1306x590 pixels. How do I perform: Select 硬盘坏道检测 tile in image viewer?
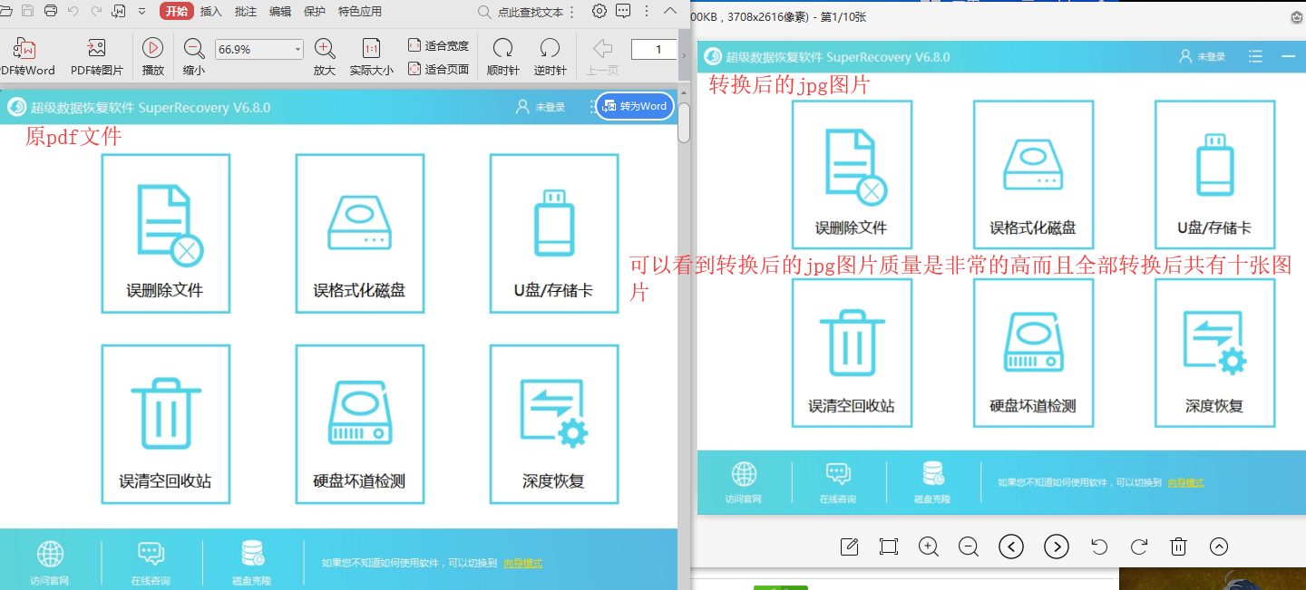(x=1033, y=353)
